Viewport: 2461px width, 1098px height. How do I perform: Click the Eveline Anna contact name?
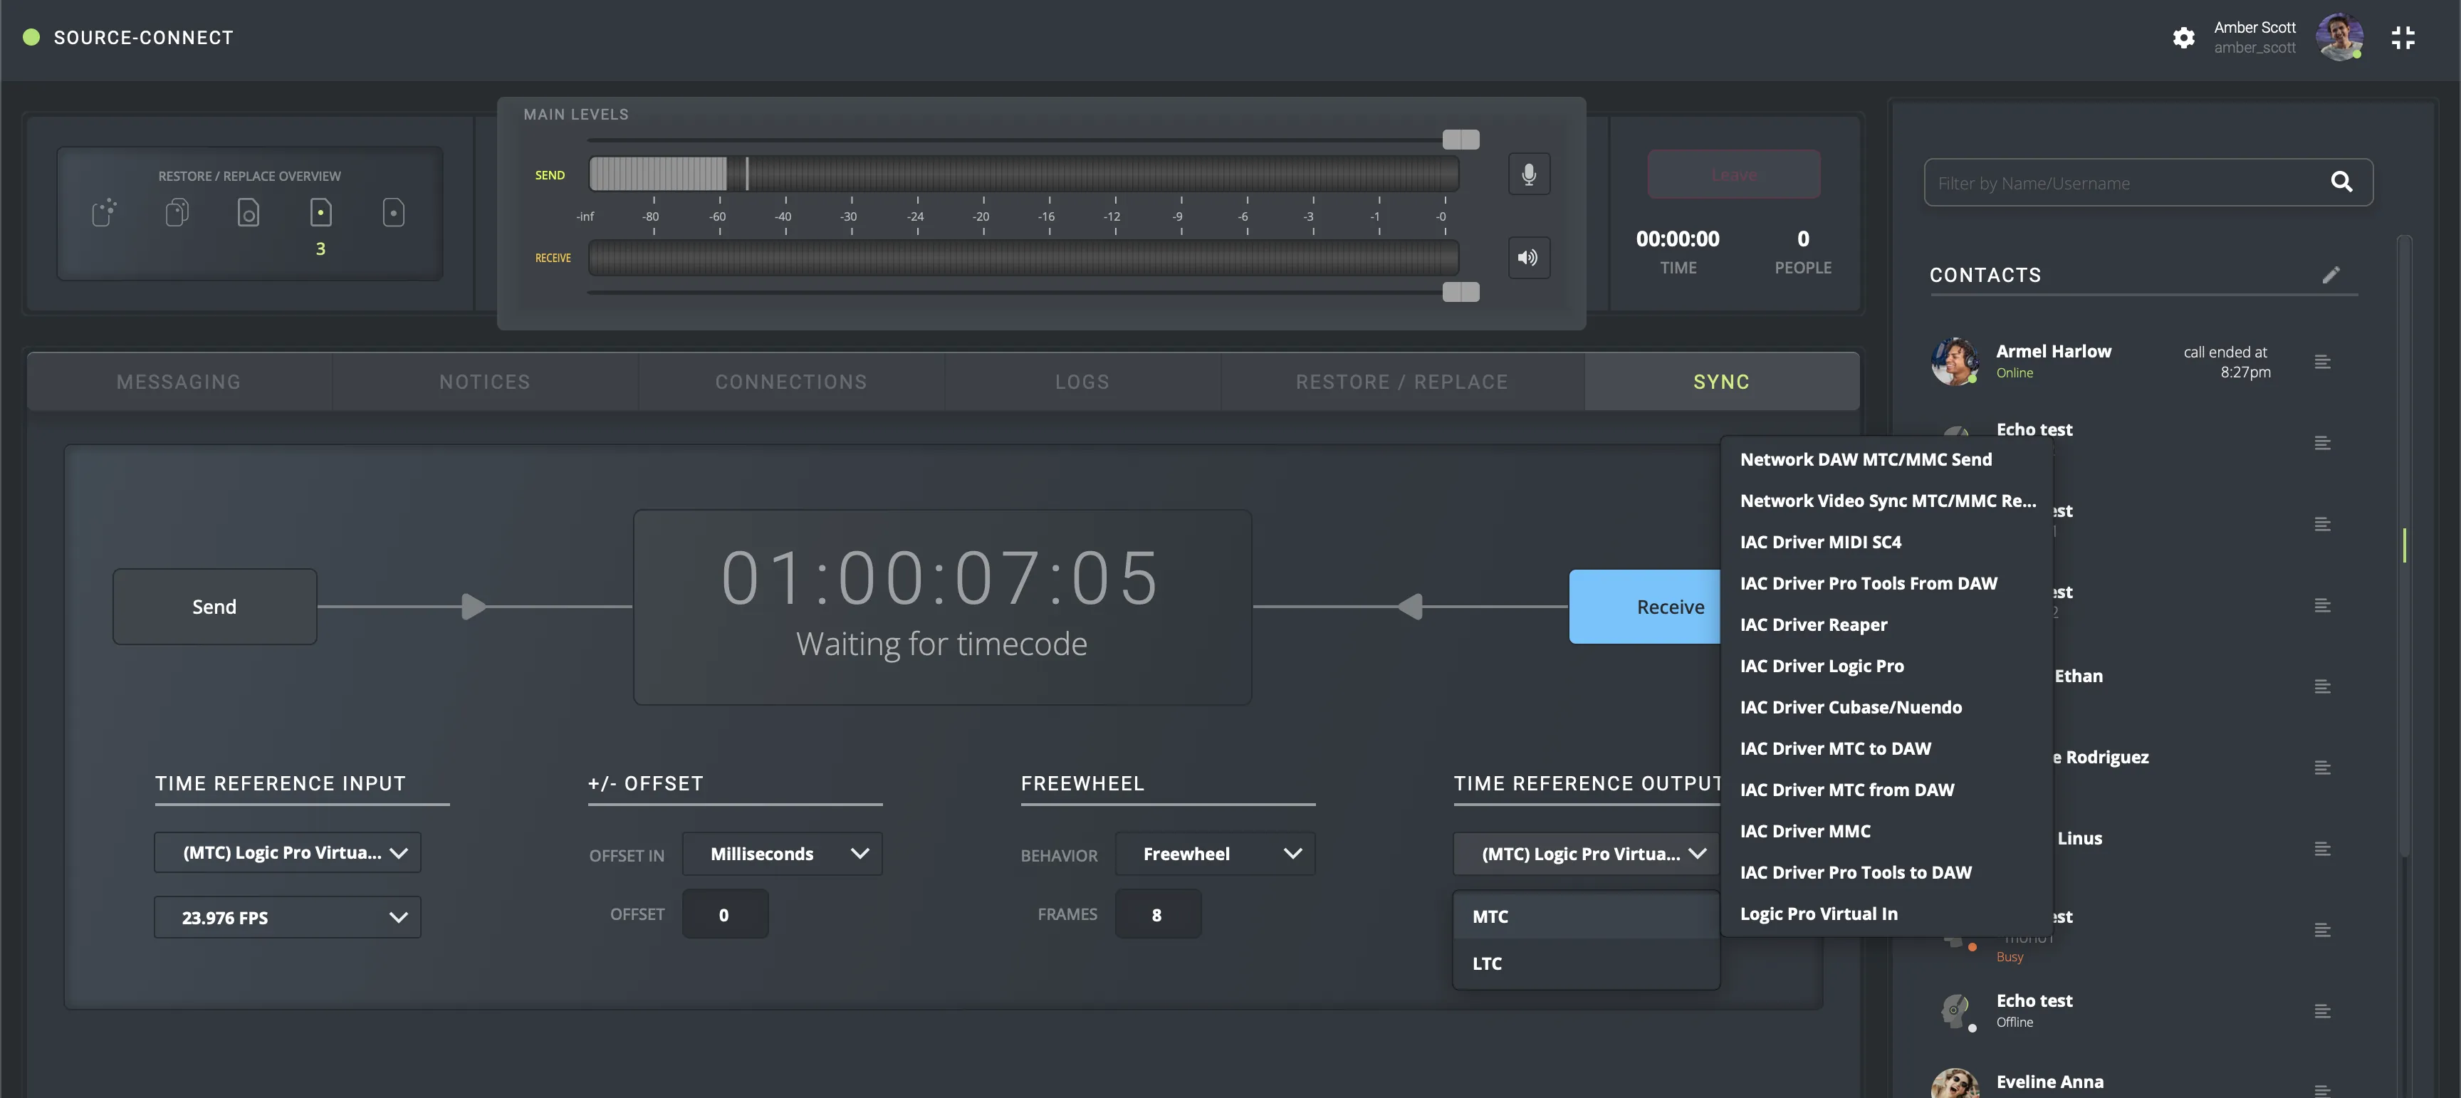pos(2049,1082)
